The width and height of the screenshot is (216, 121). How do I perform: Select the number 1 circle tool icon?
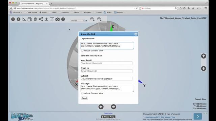pyautogui.click(x=13, y=19)
